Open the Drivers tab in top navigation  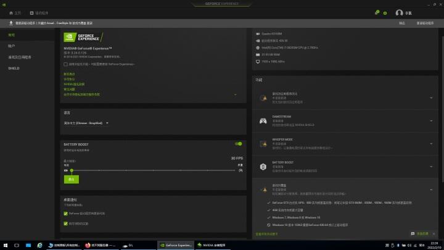pos(39,13)
